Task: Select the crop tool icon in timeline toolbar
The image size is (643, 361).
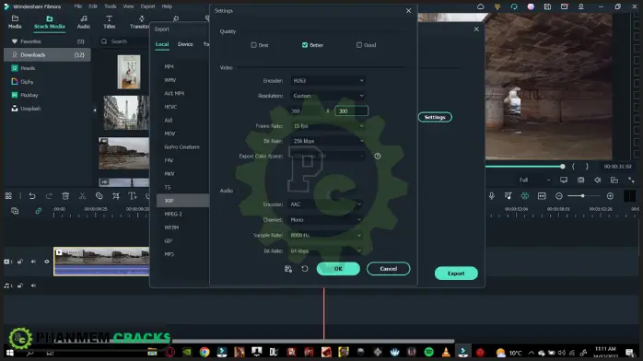Action: click(116, 196)
